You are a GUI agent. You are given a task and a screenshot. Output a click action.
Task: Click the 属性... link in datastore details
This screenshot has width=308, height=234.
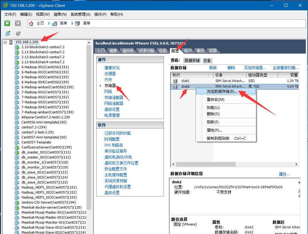[x=285, y=174]
